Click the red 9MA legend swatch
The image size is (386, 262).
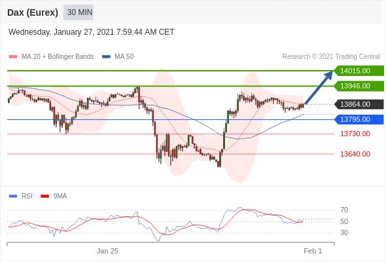point(44,196)
